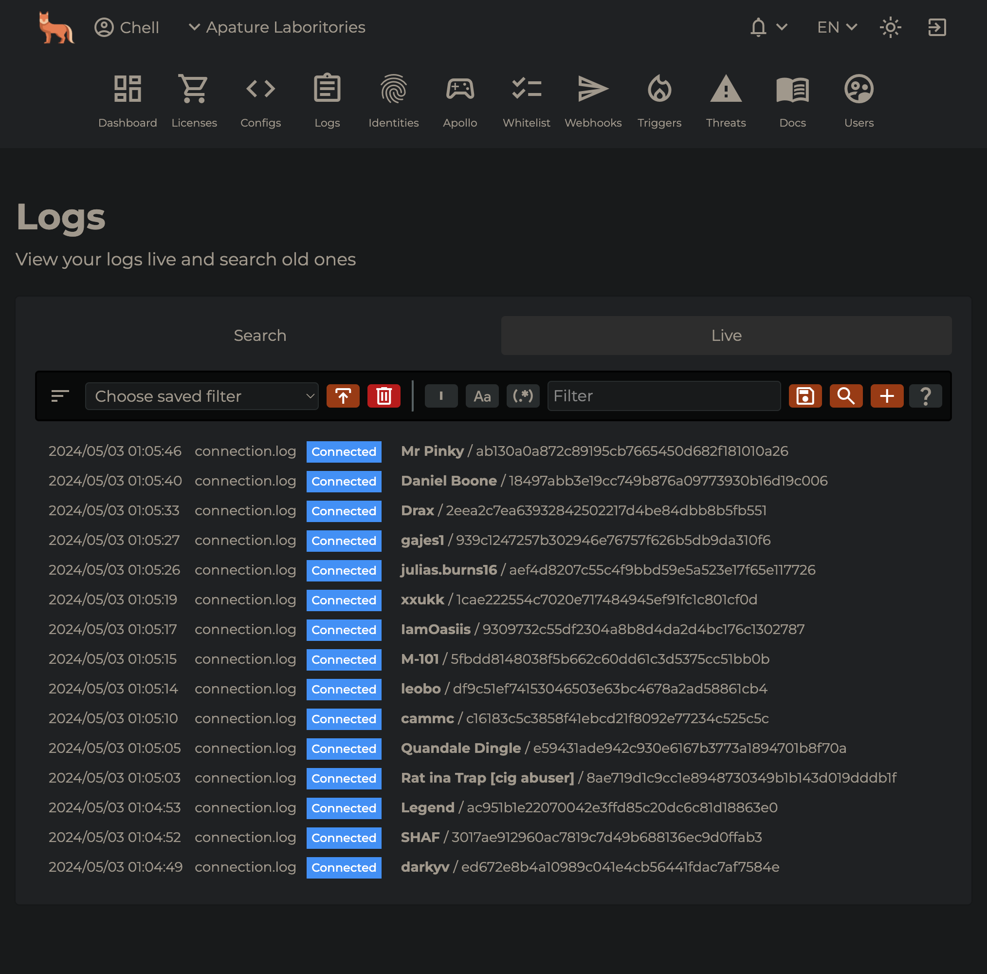Toggle info log level filter

(x=441, y=396)
